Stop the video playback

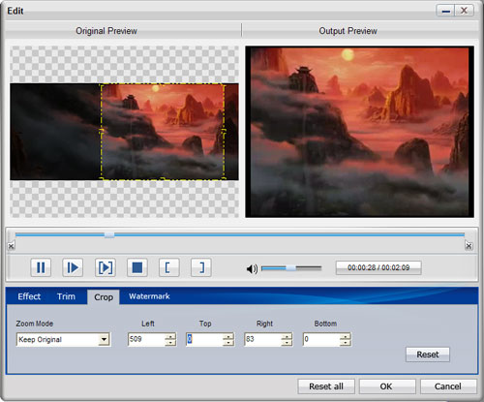(x=137, y=267)
